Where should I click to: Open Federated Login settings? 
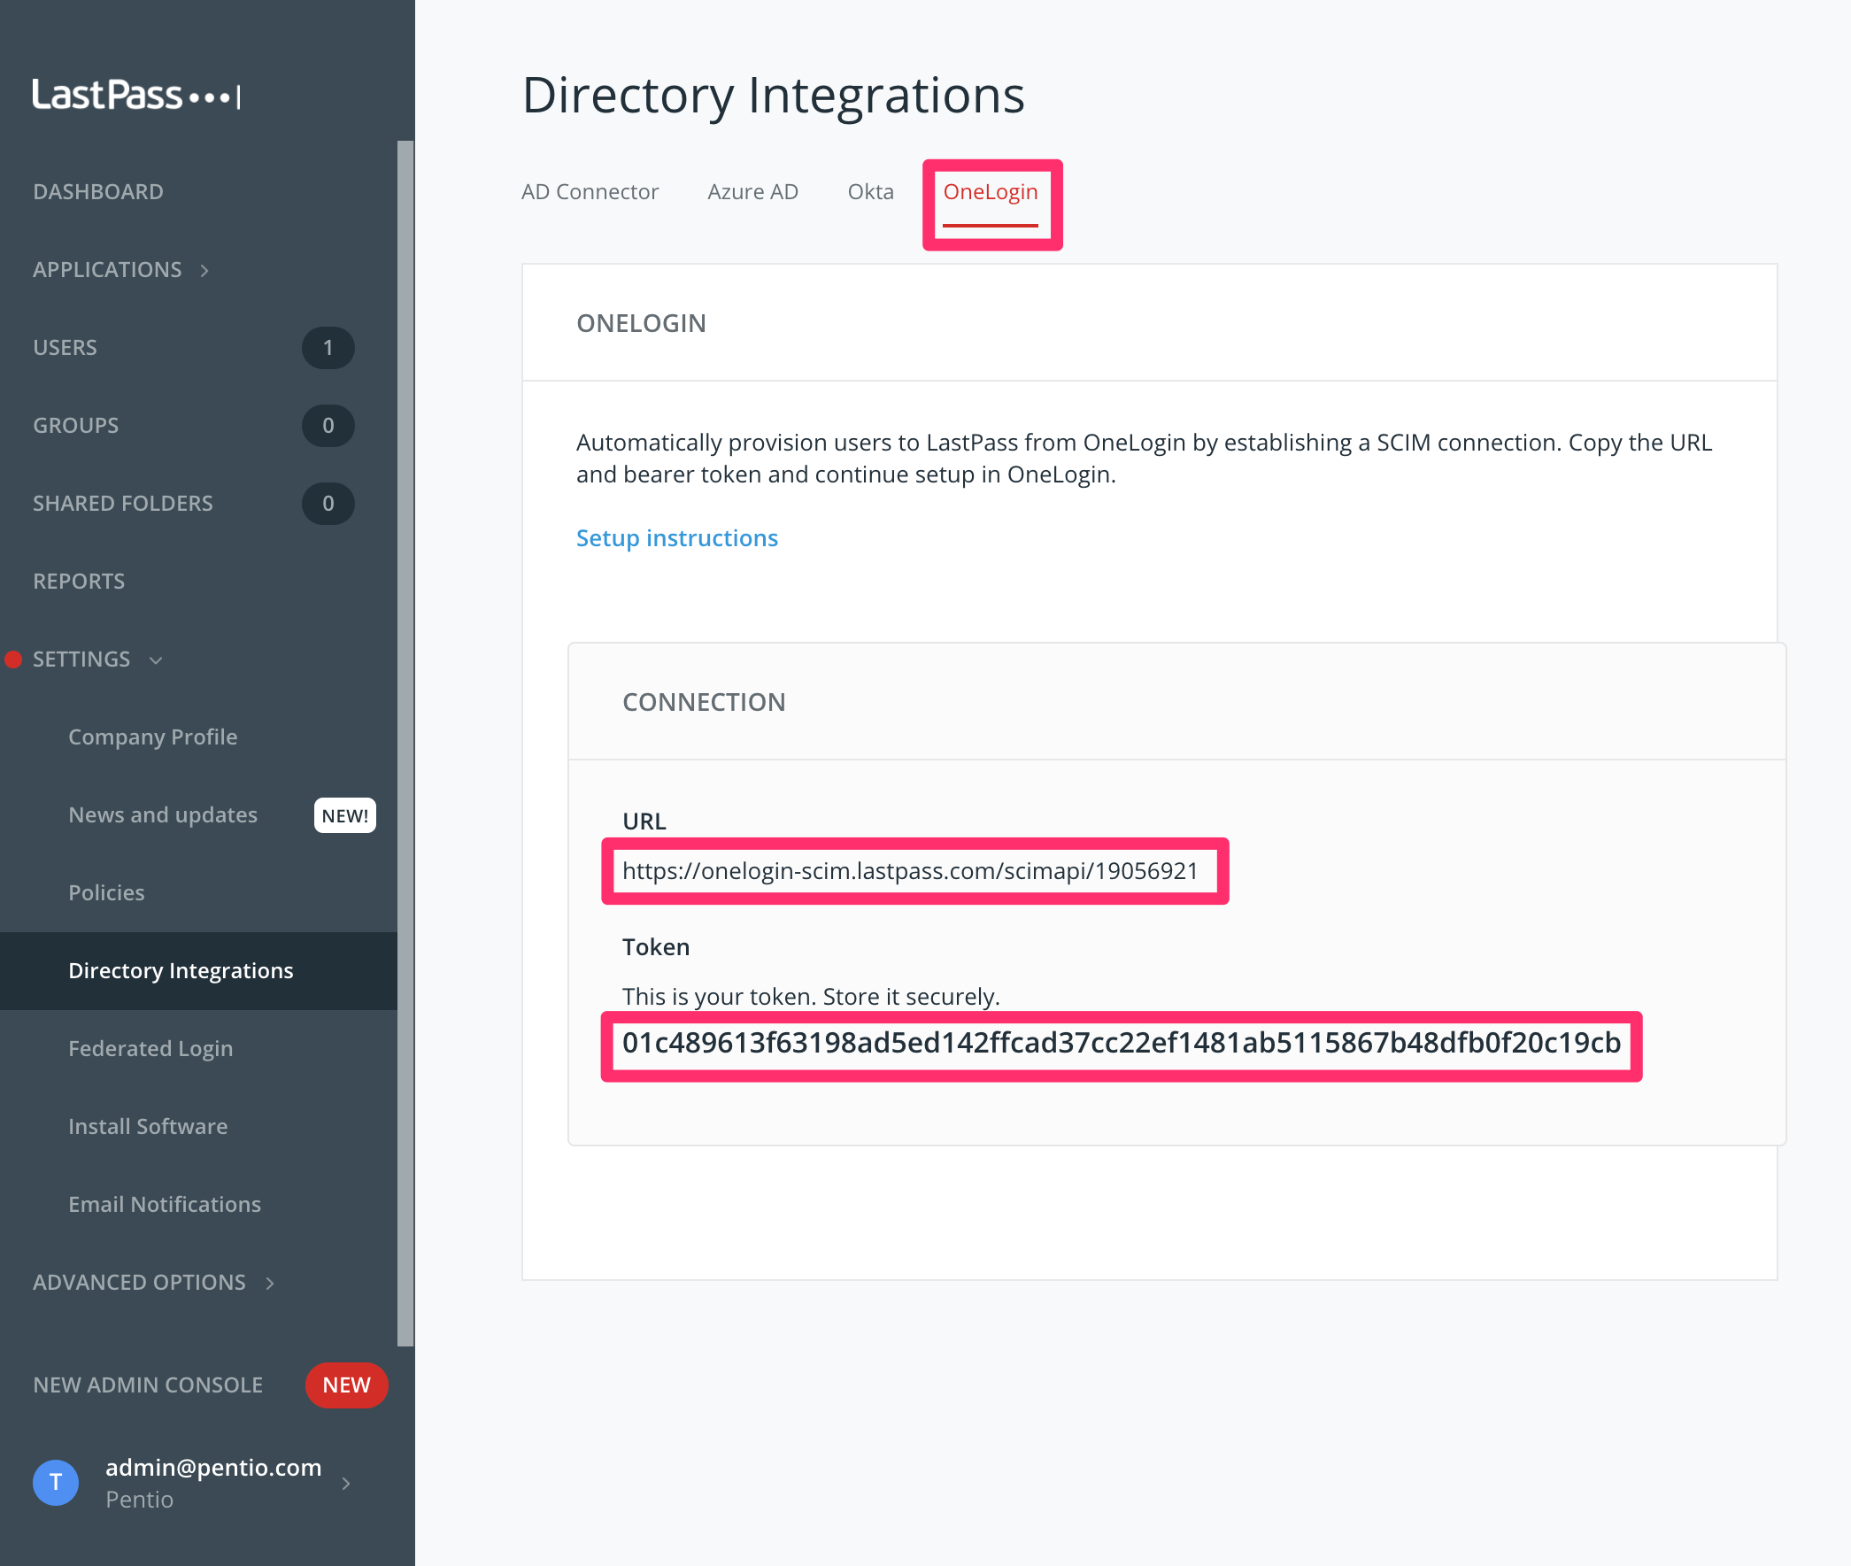[x=150, y=1049]
